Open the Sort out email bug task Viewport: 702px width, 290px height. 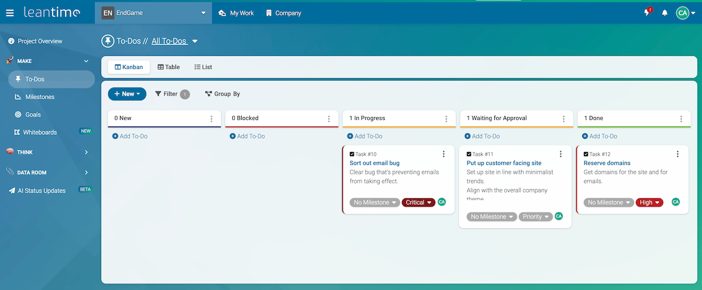374,163
